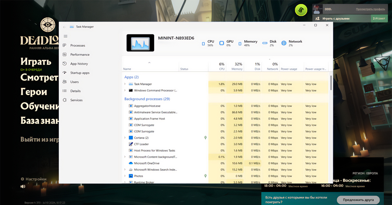The width and height of the screenshot is (392, 205).
Task: Toggle the game sound speaker icon
Action: [23, 186]
